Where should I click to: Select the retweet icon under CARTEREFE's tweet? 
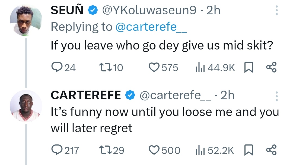[x=106, y=150]
